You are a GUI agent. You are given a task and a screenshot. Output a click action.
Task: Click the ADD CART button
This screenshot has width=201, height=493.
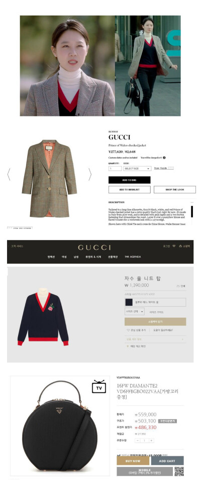(x=167, y=461)
